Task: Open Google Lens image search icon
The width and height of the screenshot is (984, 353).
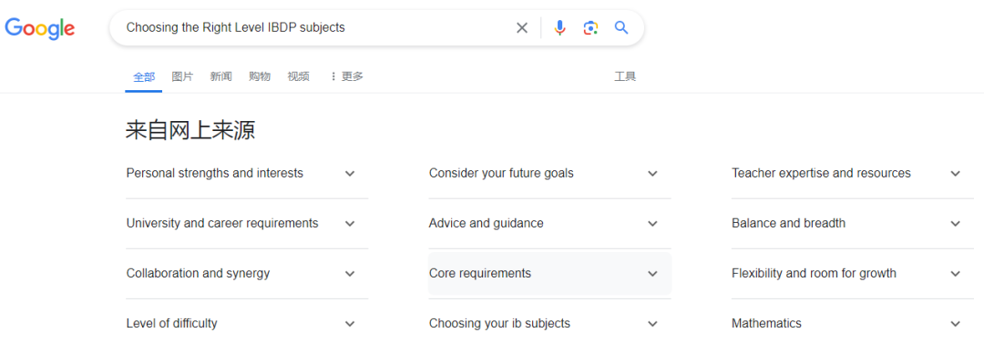Action: coord(589,27)
